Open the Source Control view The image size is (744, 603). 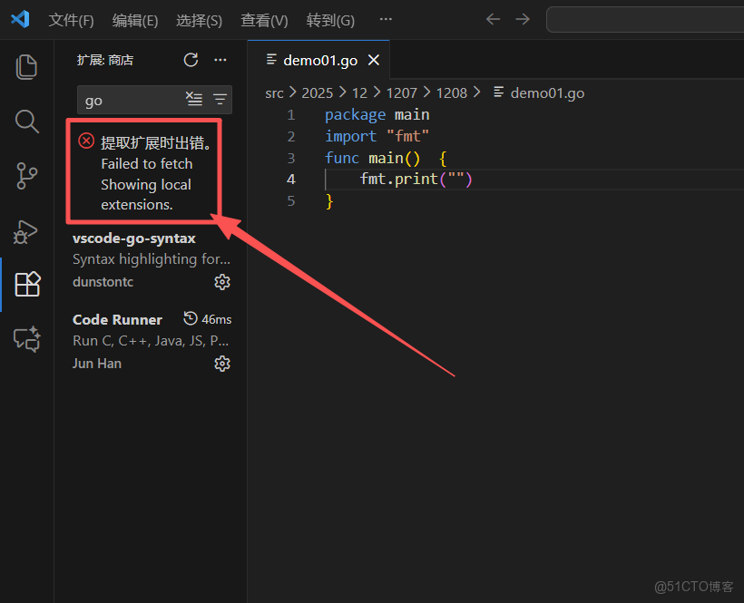tap(26, 176)
